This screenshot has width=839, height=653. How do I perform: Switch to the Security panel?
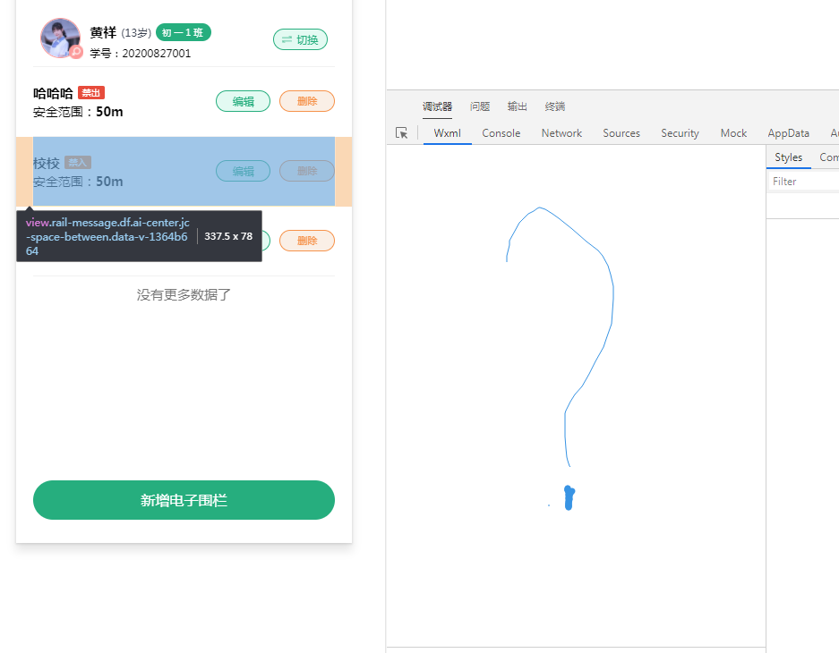click(681, 133)
